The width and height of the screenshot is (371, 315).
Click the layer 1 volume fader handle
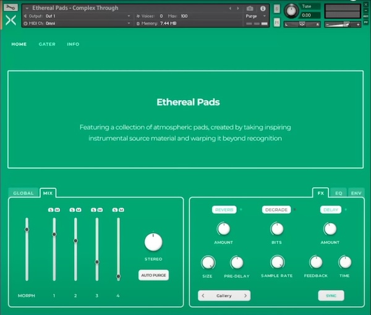[54, 234]
